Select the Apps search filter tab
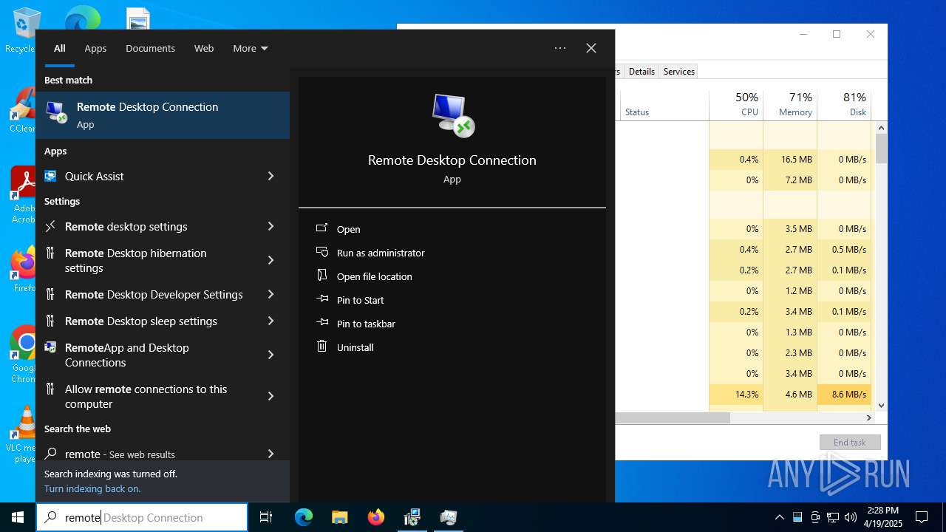Screen dimensions: 946x532 point(95,48)
